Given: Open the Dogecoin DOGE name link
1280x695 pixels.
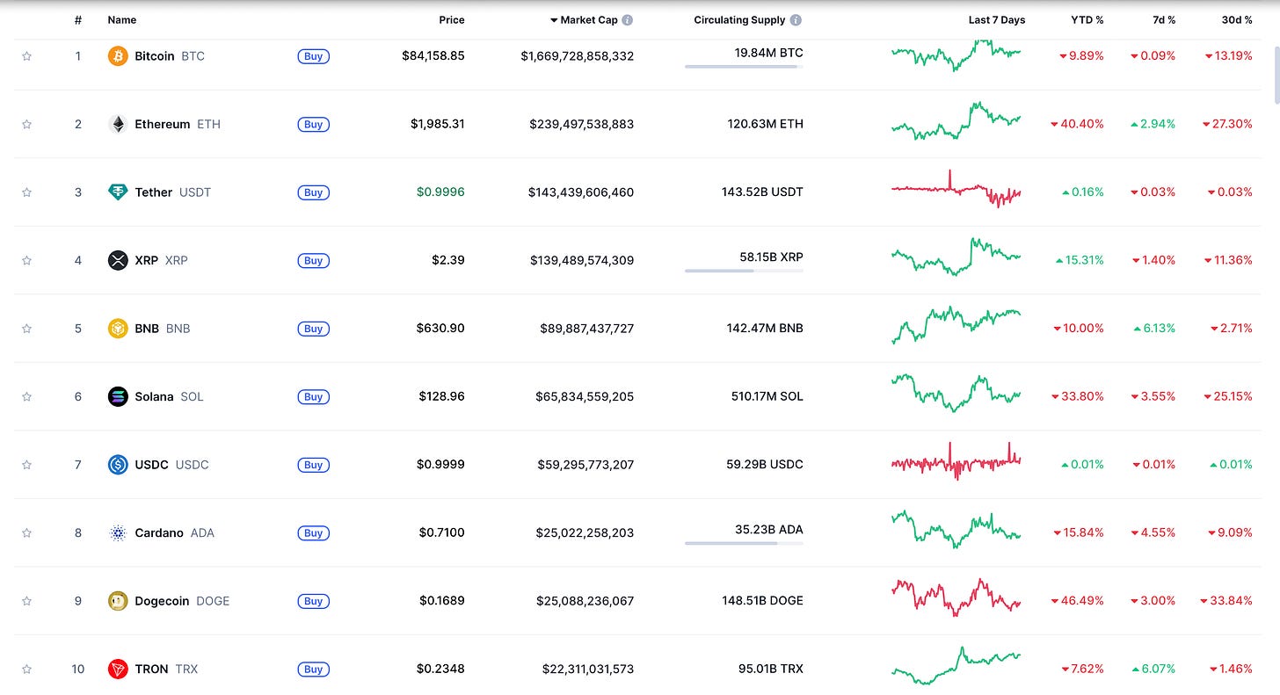Looking at the screenshot, I should (x=182, y=601).
